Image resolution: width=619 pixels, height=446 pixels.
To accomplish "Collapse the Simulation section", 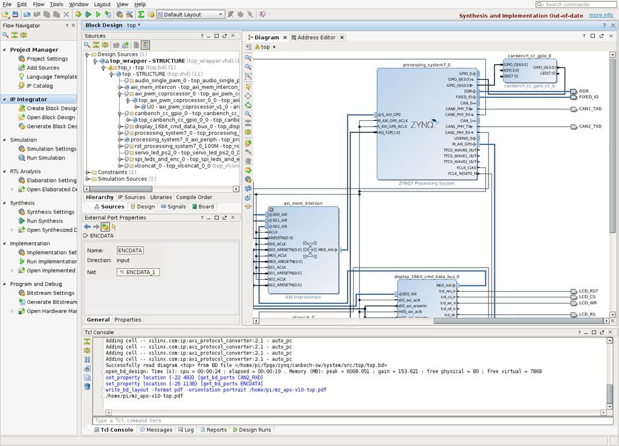I will [x=4, y=140].
